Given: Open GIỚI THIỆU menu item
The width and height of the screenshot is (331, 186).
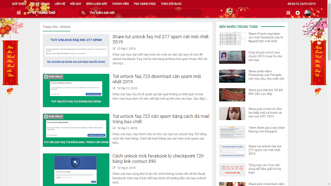Looking at the screenshot, I should [19, 4].
